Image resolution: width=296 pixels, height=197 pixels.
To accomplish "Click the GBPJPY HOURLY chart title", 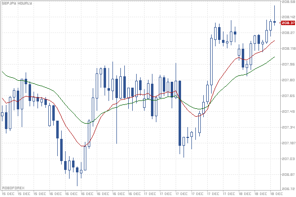I will (x=17, y=3).
